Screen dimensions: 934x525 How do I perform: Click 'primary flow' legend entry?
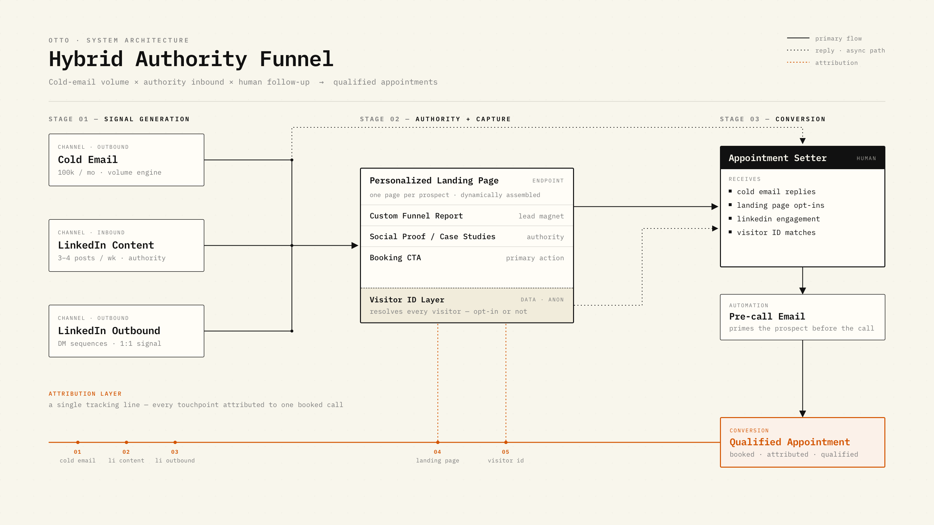[x=824, y=39]
